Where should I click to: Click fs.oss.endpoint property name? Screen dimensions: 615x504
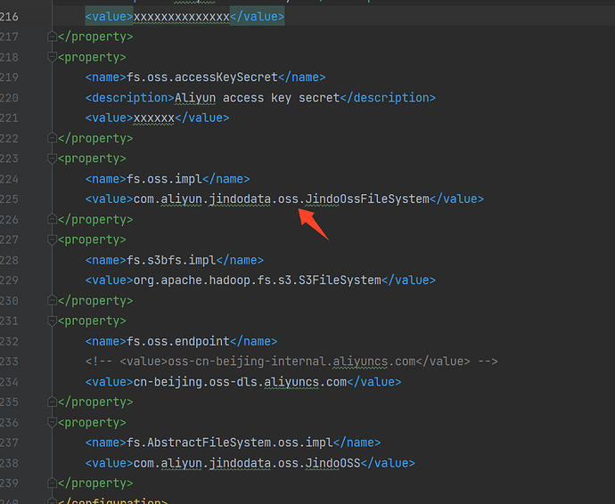coord(178,341)
